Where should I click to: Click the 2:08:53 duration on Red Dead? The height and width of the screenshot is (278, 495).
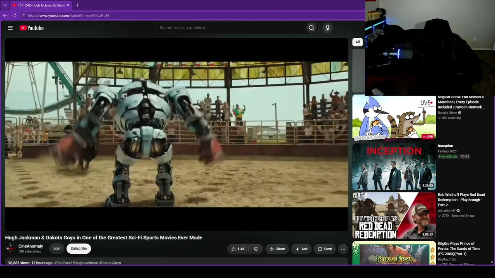(428, 234)
